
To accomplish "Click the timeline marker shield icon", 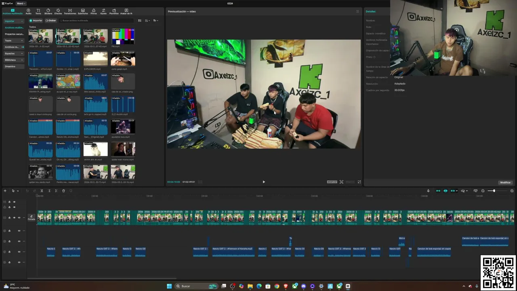I will [x=71, y=191].
